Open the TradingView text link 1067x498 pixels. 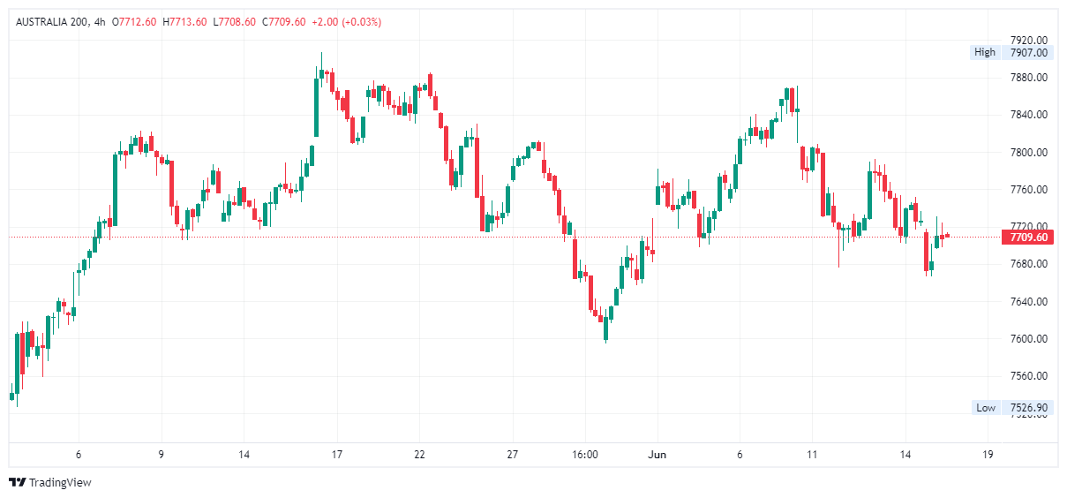pos(60,483)
